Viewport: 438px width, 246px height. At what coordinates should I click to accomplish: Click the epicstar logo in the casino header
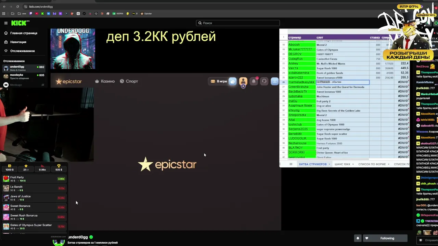(69, 81)
